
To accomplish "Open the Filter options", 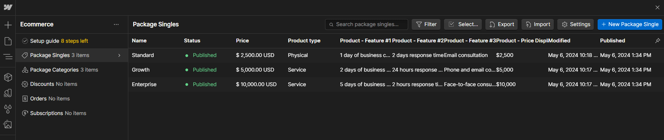I will coord(426,24).
